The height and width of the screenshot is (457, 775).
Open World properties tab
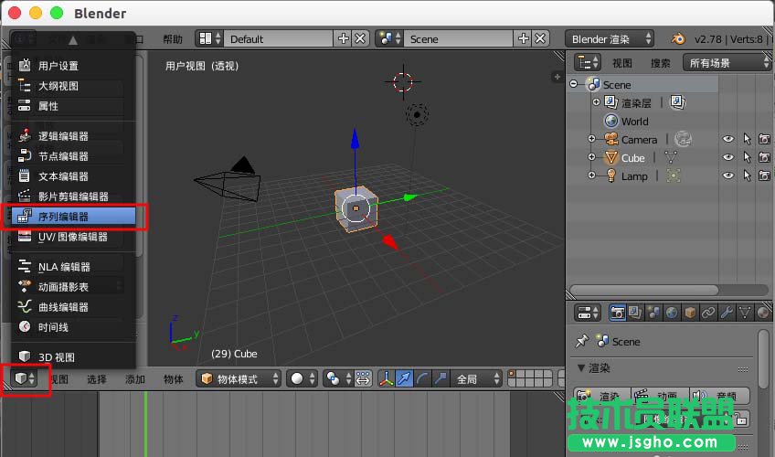[x=672, y=313]
